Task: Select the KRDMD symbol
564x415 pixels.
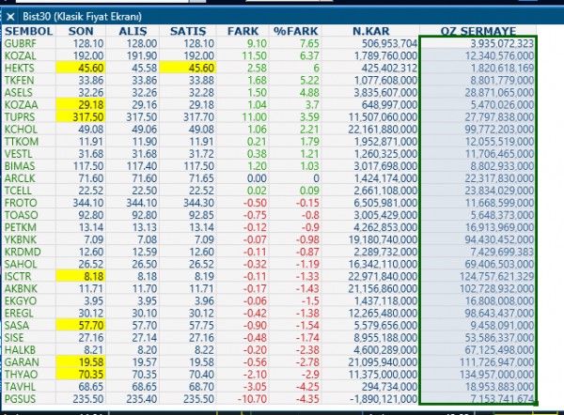Action: coord(23,252)
